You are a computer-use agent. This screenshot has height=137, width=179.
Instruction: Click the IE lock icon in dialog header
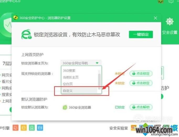[x=27, y=34]
